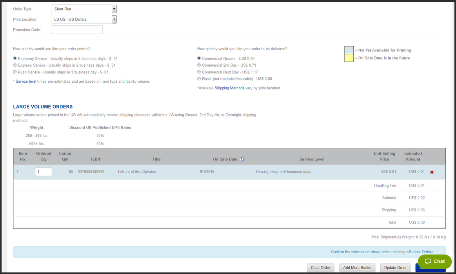Choose Basic not trackable delivery option
The width and height of the screenshot is (456, 274).
[x=199, y=79]
